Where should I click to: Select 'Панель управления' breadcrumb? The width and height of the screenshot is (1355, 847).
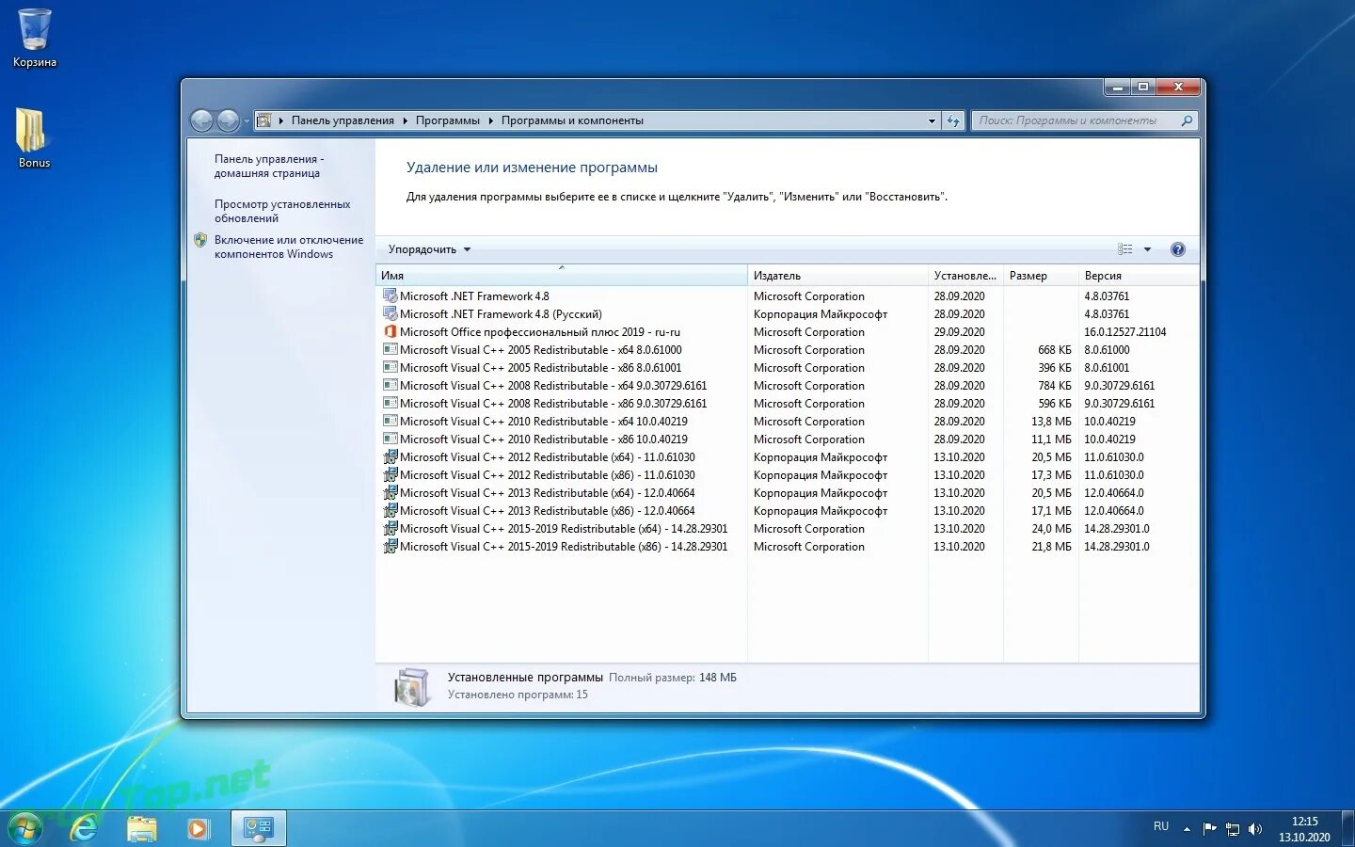click(343, 120)
